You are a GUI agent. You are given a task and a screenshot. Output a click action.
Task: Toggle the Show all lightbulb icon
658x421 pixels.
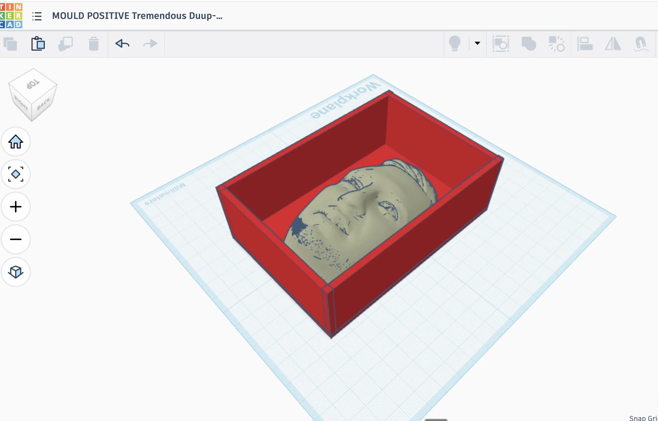455,44
